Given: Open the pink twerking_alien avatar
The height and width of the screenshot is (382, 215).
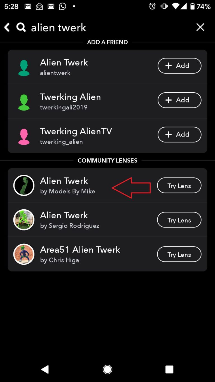Looking at the screenshot, I should click(x=24, y=137).
